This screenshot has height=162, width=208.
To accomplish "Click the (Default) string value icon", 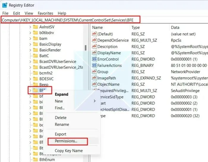I will coord(94,34).
